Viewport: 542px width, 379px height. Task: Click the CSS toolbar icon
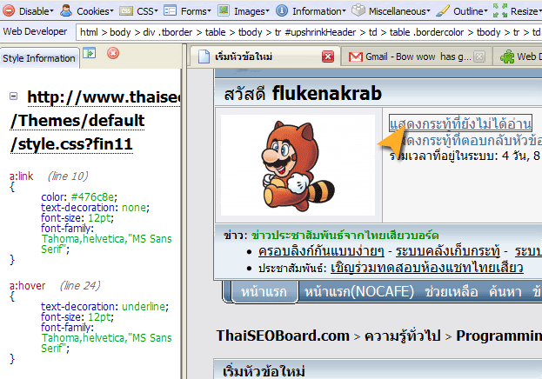click(x=126, y=11)
